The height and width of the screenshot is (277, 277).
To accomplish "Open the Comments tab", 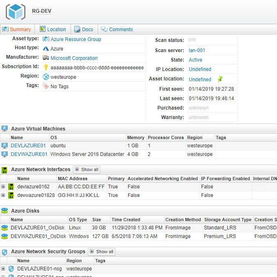I will tap(117, 29).
